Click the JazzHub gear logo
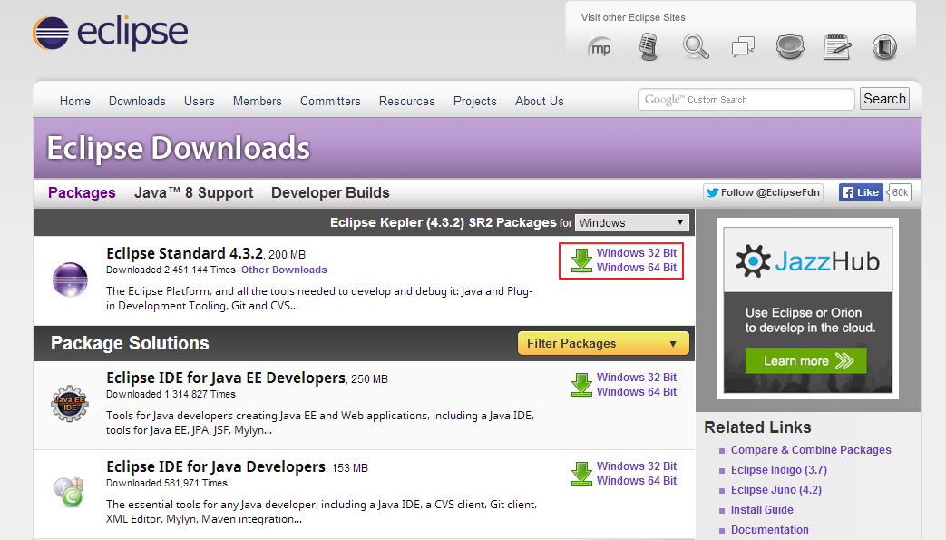Image resolution: width=946 pixels, height=540 pixels. (753, 261)
